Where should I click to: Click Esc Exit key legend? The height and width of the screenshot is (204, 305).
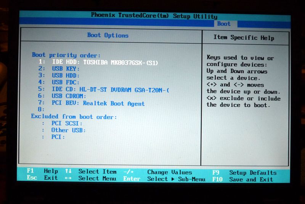tap(42, 178)
